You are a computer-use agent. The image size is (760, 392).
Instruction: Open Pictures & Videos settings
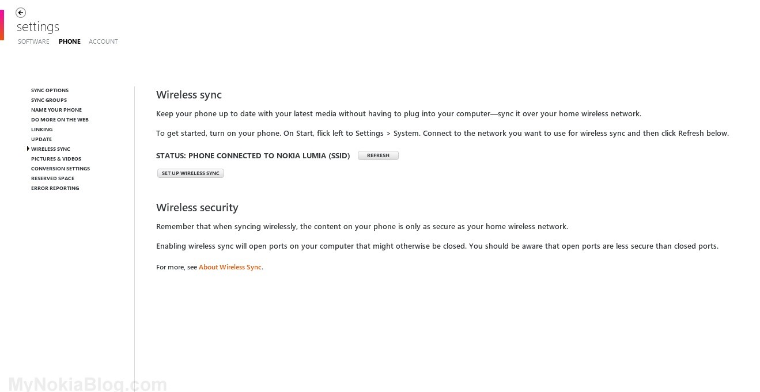56,159
